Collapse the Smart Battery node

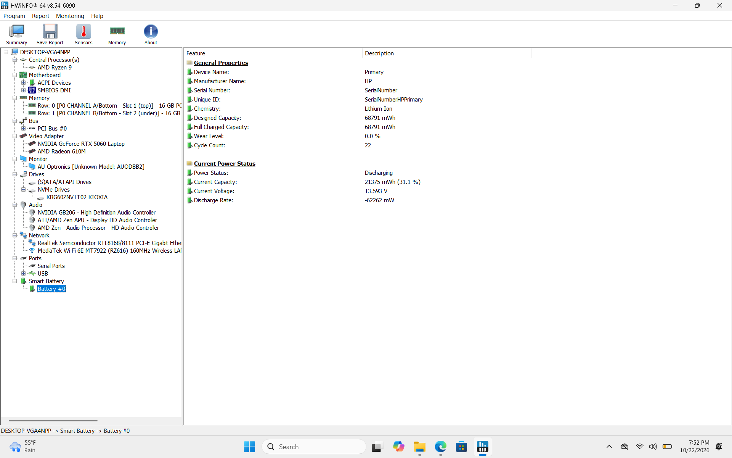[x=14, y=281]
